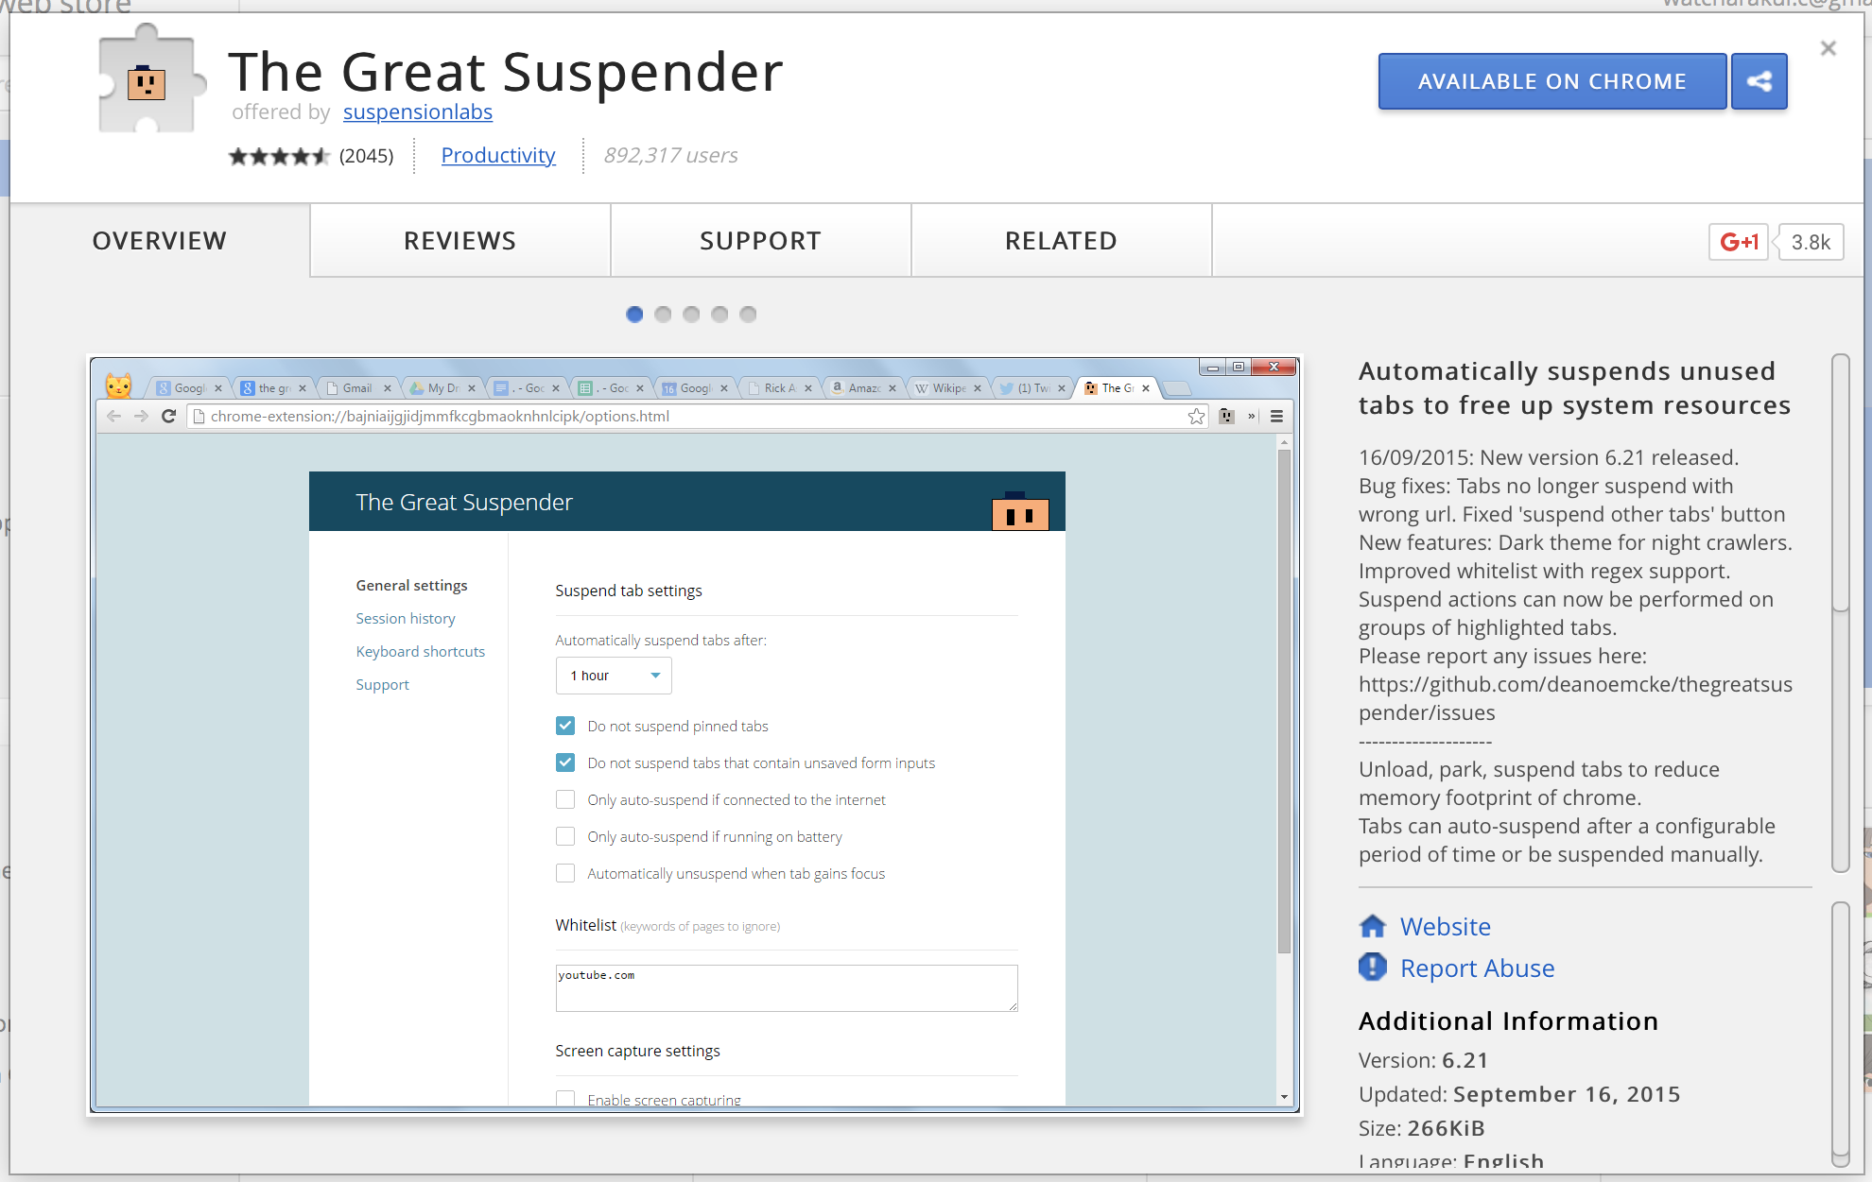This screenshot has height=1182, width=1872.
Task: Click the new tab button in tab strip
Action: point(1176,388)
